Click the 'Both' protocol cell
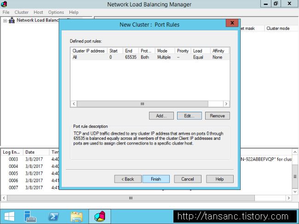299x224 pixels. tap(145, 57)
